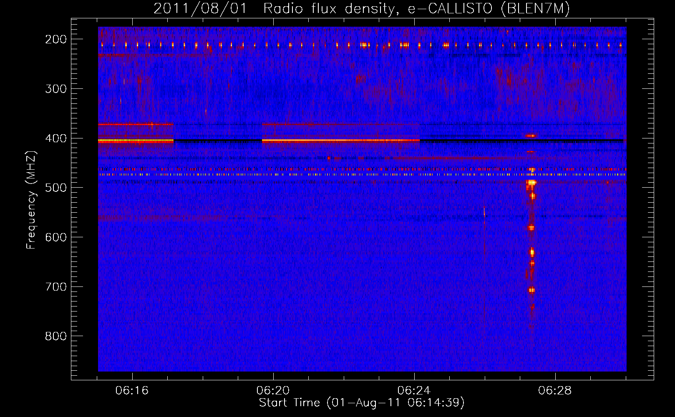Click the bright burst spot near 500 MHz

pyautogui.click(x=531, y=182)
